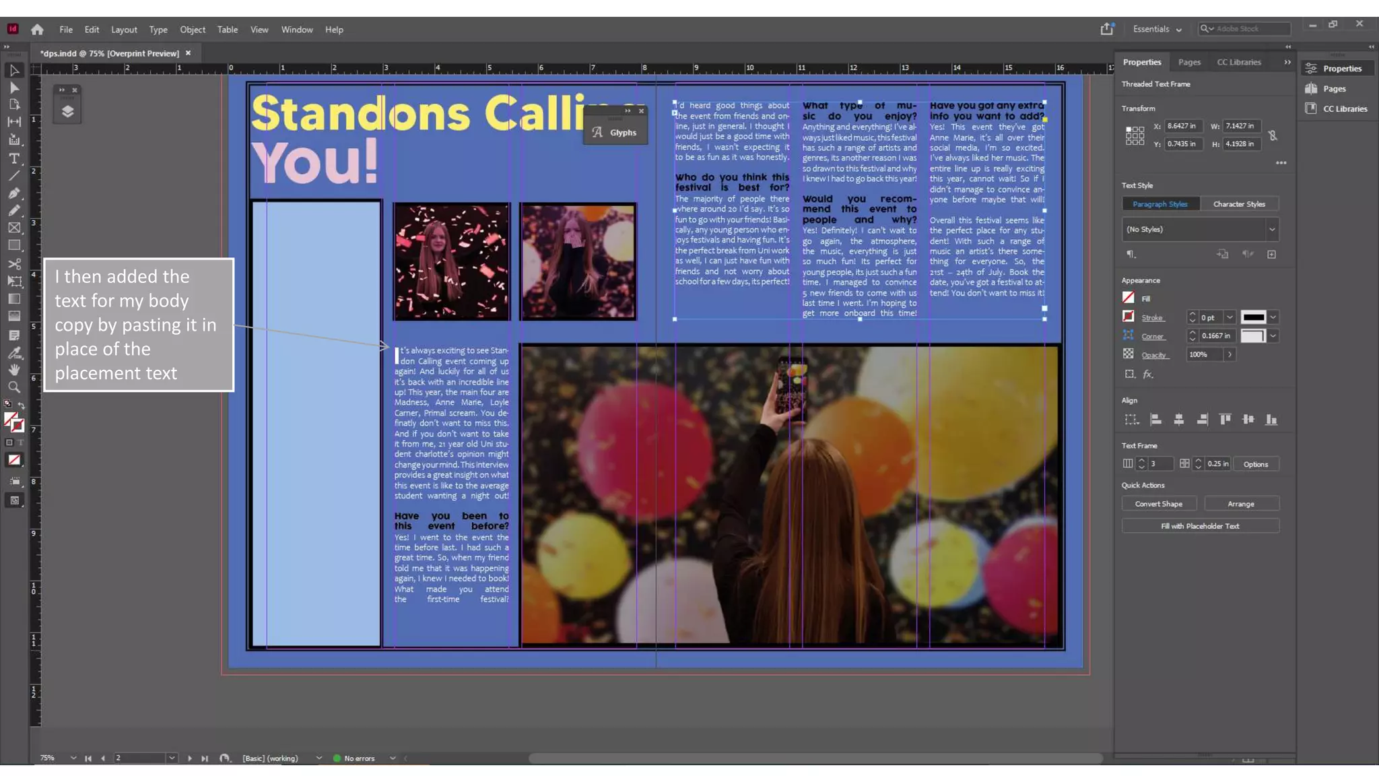Screen dimensions: 1379x776
Task: Select the Rectangle Frame tool
Action: point(14,228)
